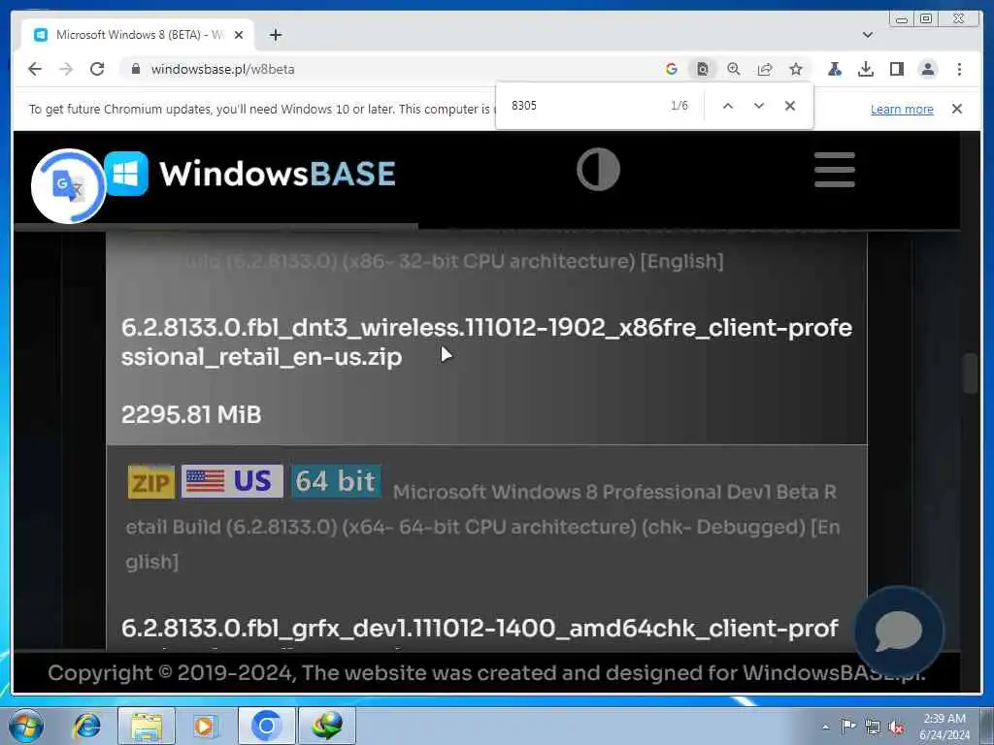Click the find-in-page search icon
Screen dimensions: 994x745
703,69
